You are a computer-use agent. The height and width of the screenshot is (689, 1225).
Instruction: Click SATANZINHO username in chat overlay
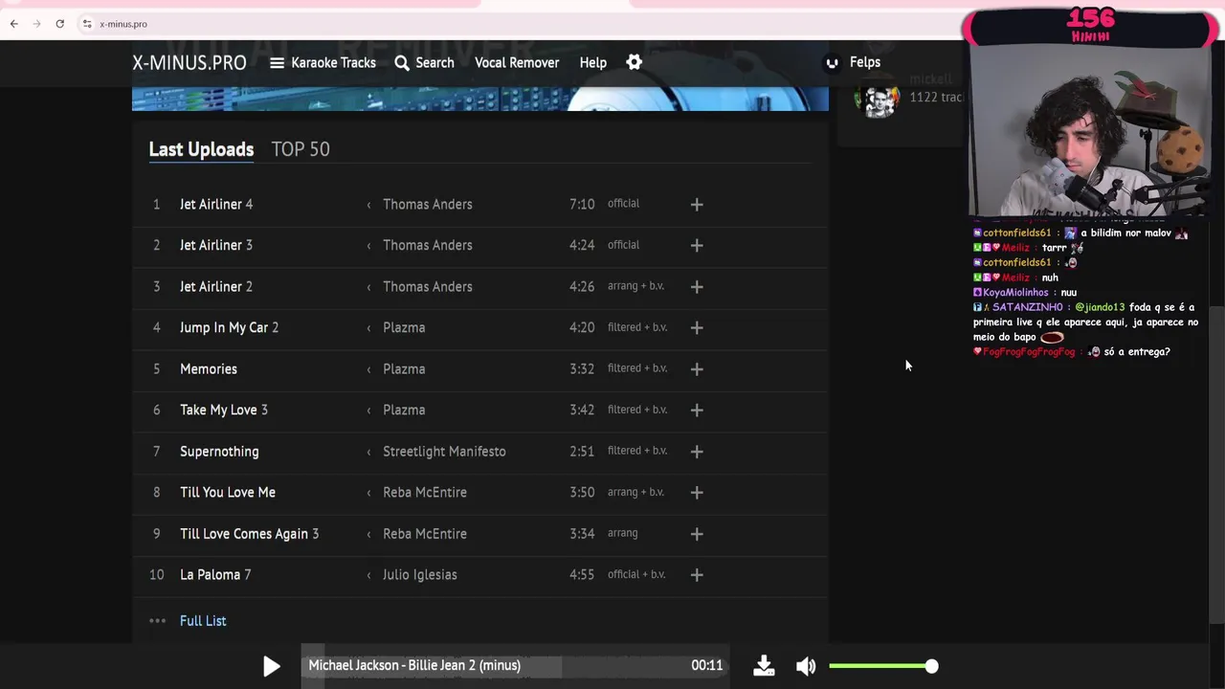tap(1028, 307)
